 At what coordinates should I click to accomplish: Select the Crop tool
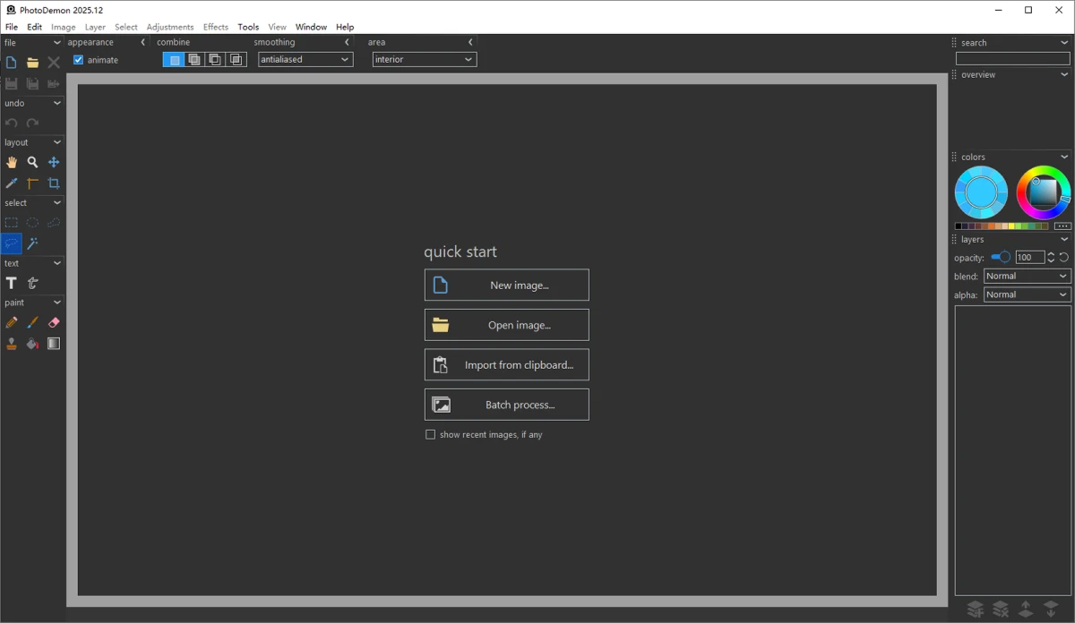[x=54, y=183]
